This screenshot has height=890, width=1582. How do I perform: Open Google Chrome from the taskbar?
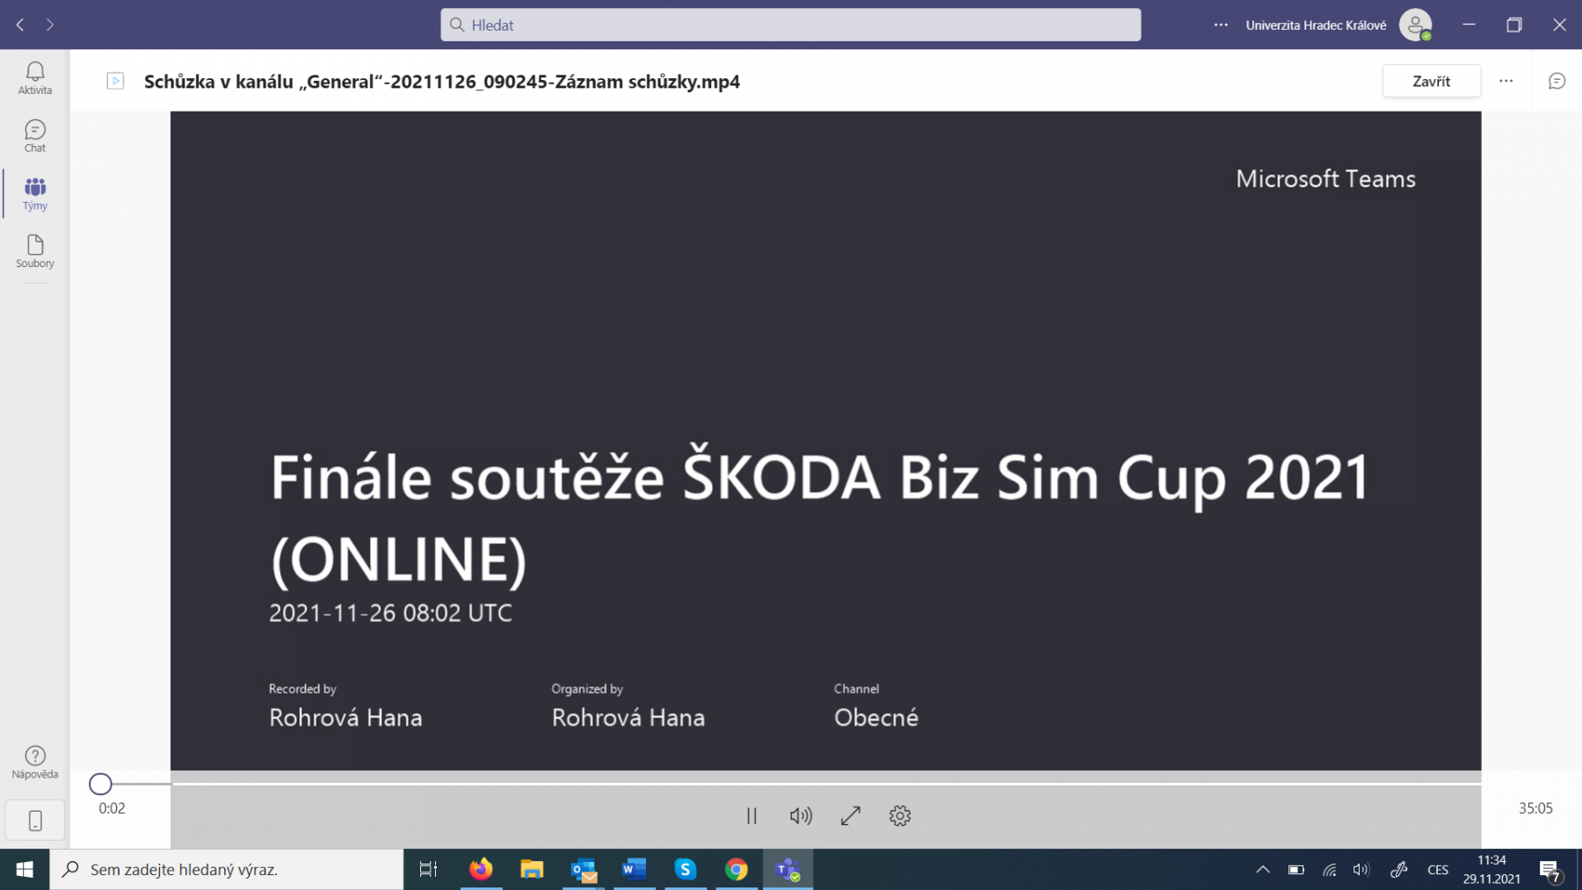click(x=736, y=870)
